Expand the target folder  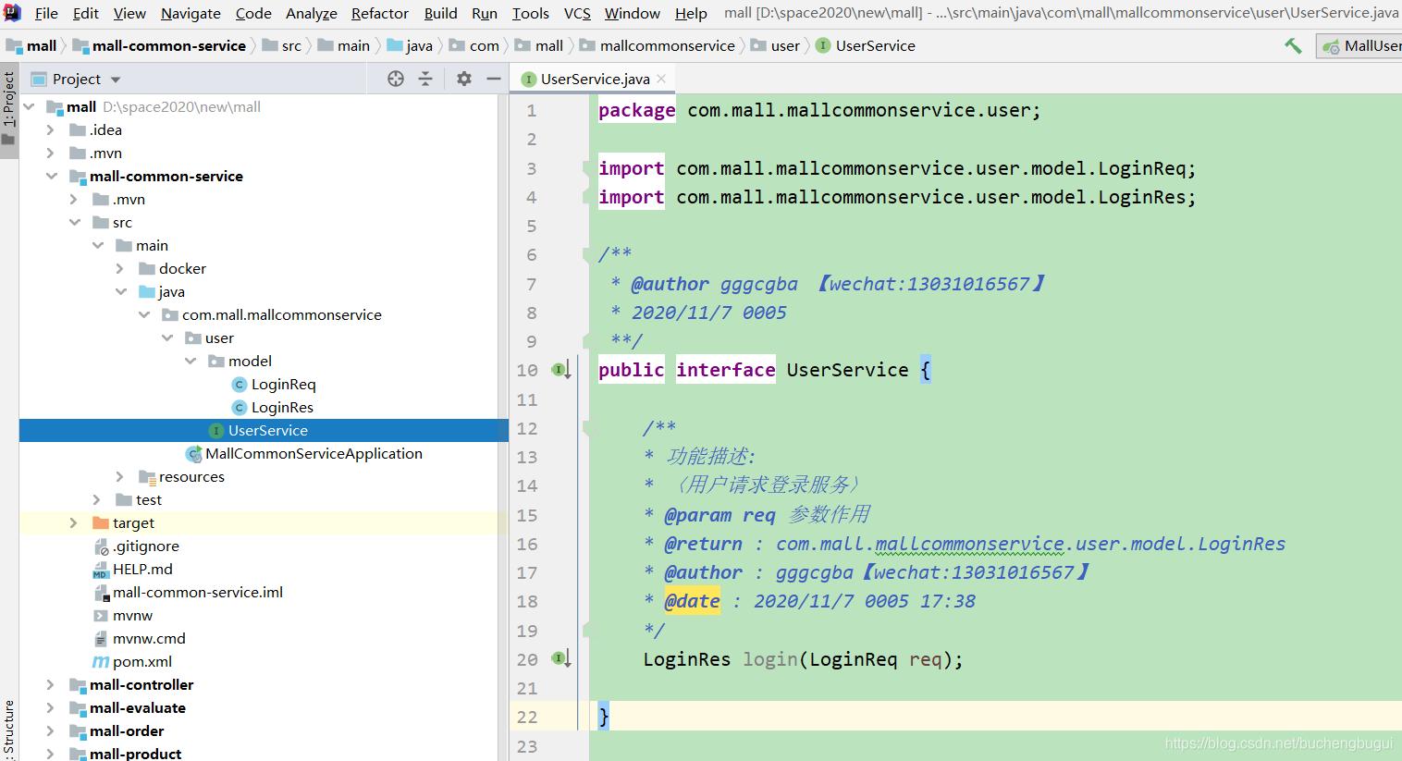click(x=74, y=522)
